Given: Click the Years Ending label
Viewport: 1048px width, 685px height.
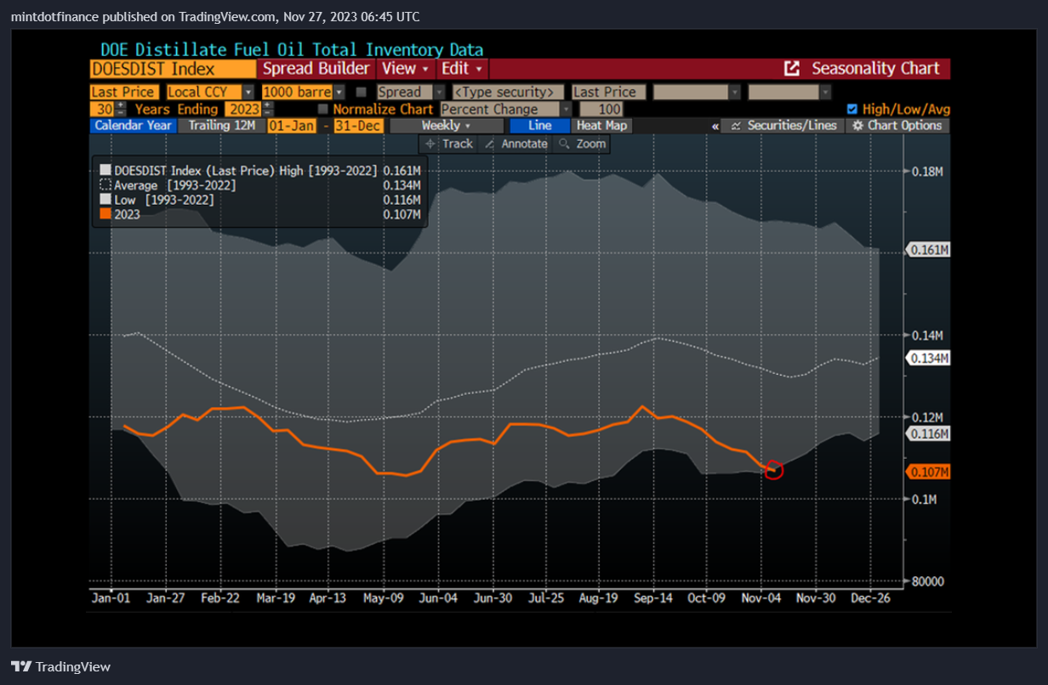Looking at the screenshot, I should click(177, 109).
